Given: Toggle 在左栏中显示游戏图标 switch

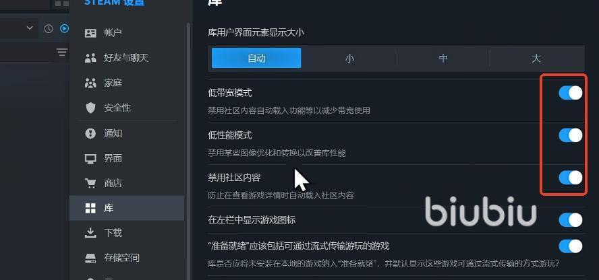Looking at the screenshot, I should pos(571,220).
